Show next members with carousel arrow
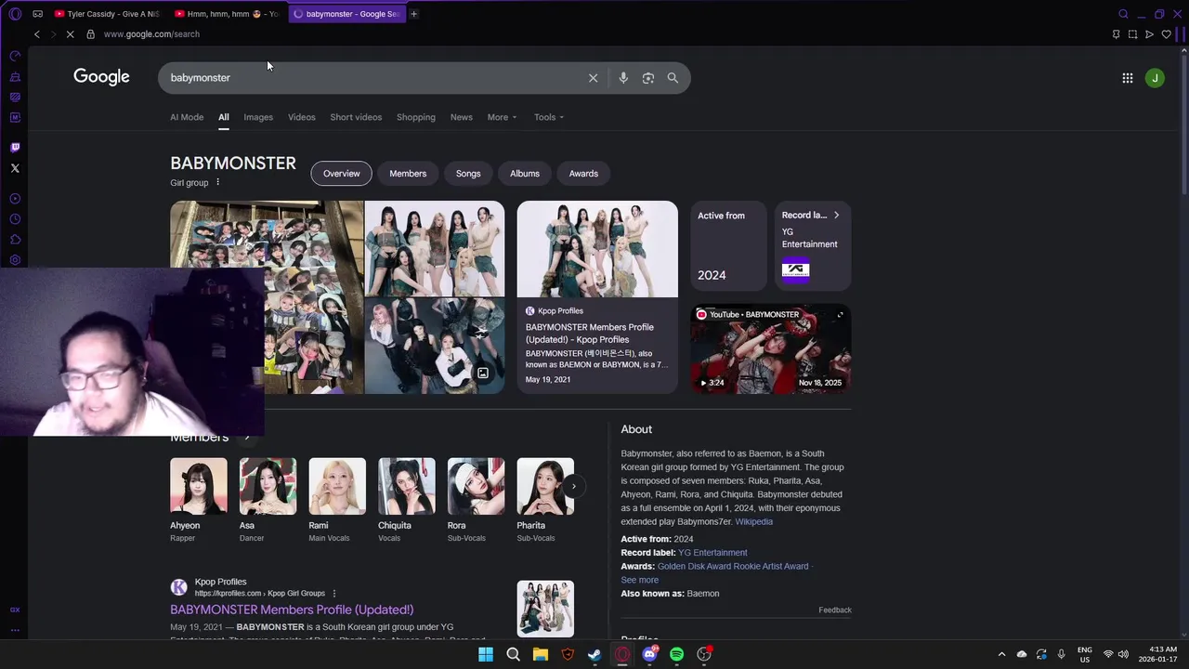 click(x=573, y=486)
